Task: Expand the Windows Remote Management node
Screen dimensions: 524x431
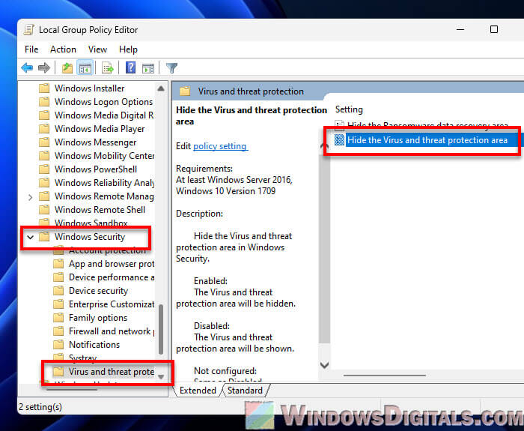Action: click(31, 197)
